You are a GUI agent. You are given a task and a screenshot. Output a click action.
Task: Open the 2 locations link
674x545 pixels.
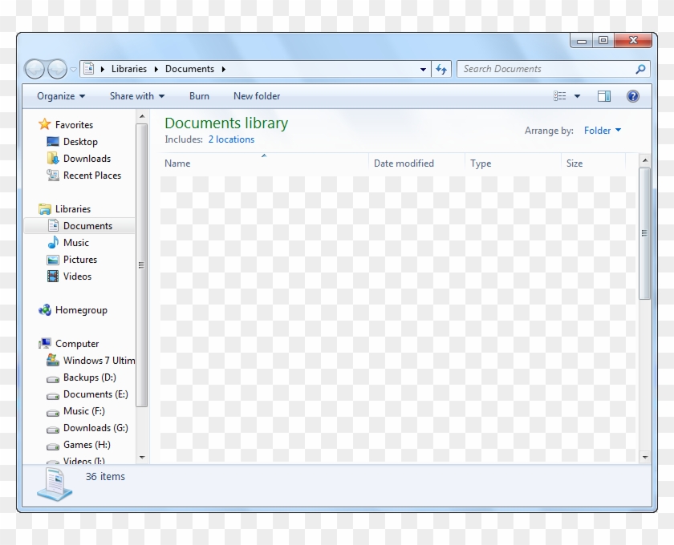[231, 139]
